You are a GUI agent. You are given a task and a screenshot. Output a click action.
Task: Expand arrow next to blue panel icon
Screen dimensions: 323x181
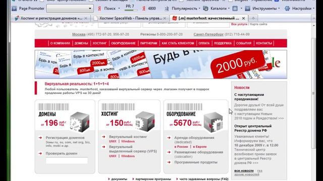(x=241, y=9)
